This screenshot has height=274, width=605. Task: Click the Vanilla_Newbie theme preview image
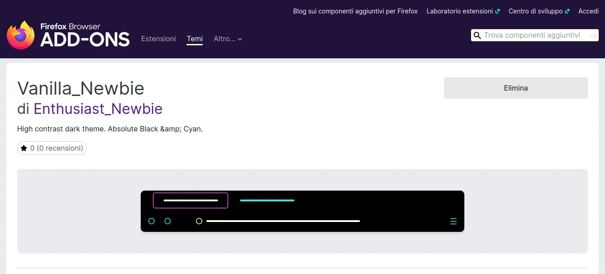[x=302, y=211]
